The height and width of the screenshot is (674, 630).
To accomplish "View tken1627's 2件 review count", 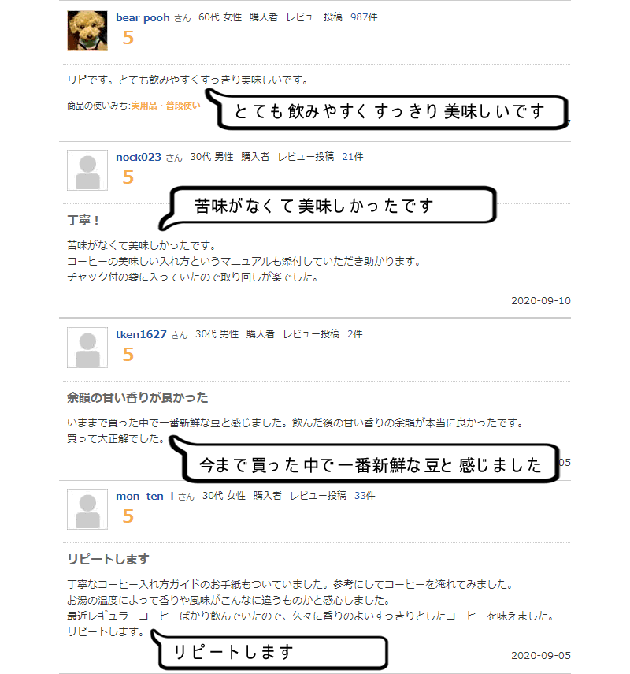I will [354, 334].
